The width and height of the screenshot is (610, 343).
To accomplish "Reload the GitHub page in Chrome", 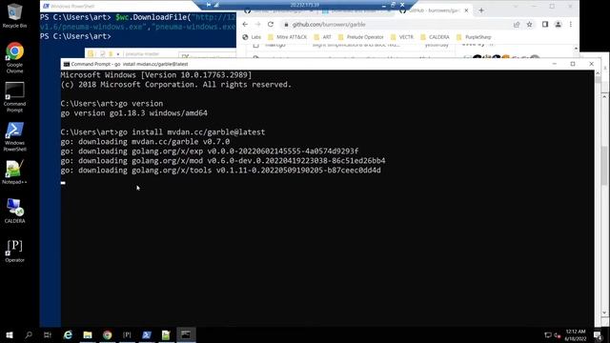I will click(271, 24).
